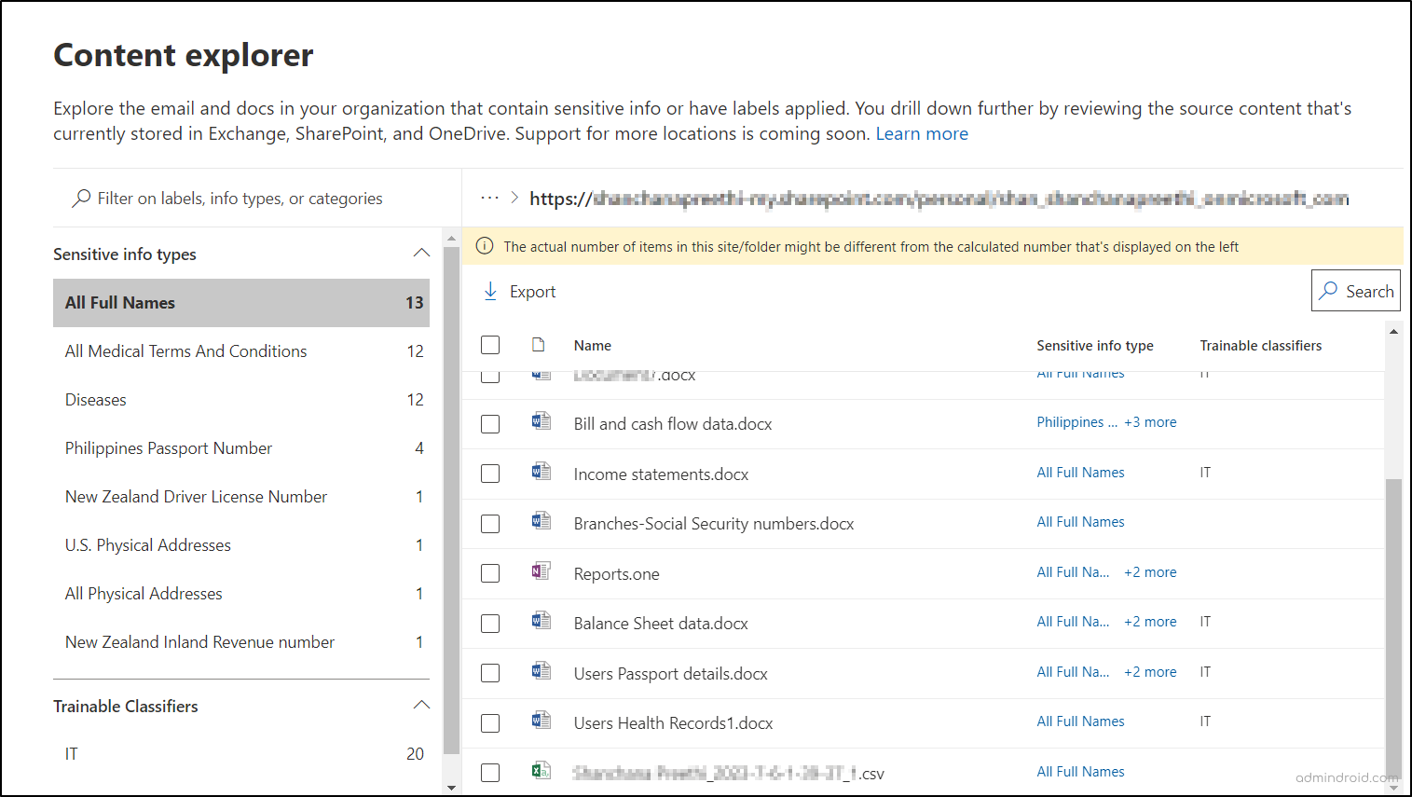This screenshot has height=797, width=1412.
Task: Click the document icon in the column header
Action: pos(538,344)
